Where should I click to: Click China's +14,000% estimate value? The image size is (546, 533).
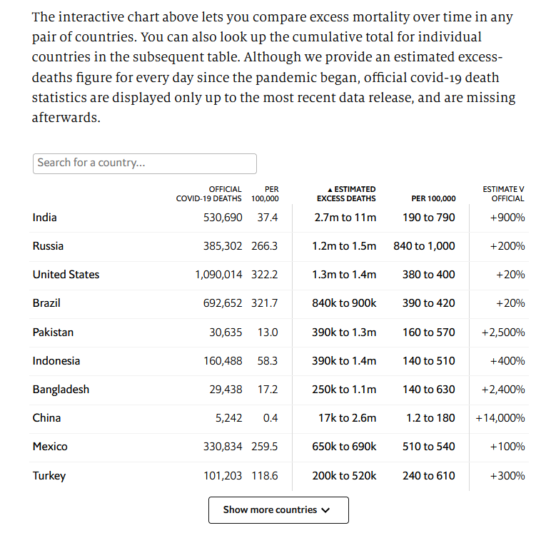[500, 418]
